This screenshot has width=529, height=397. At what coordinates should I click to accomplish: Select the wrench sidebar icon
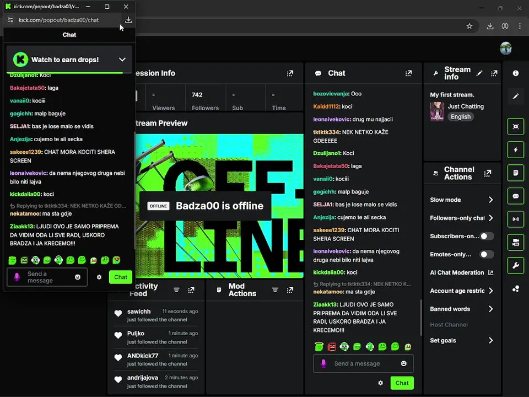(516, 266)
